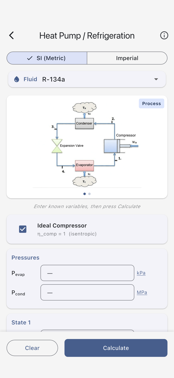The height and width of the screenshot is (378, 174).
Task: Select the Compressor block in the cycle diagram
Action: 111,145
